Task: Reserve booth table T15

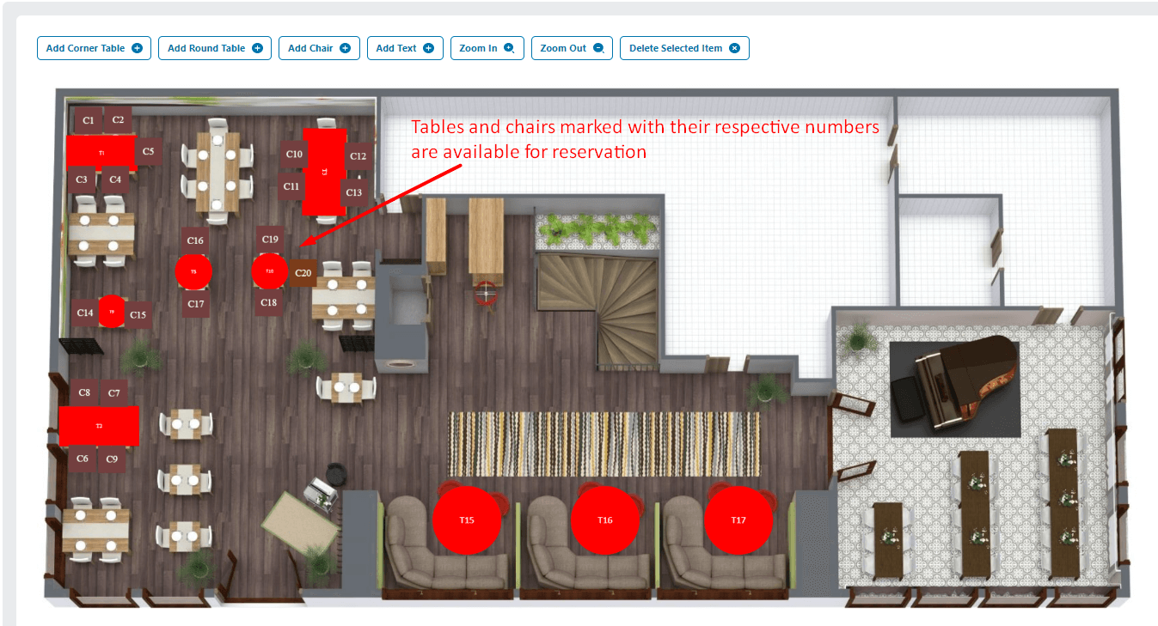Action: pyautogui.click(x=468, y=520)
